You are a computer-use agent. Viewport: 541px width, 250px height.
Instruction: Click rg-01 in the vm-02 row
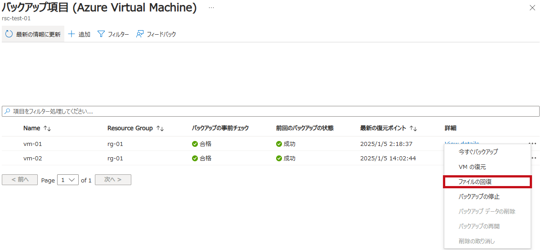pos(115,159)
